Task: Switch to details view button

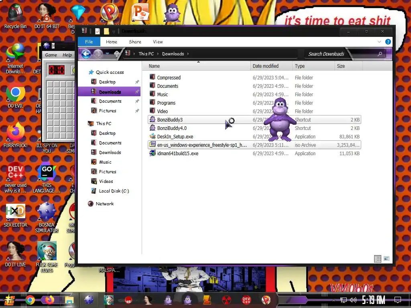Action: coord(378,259)
